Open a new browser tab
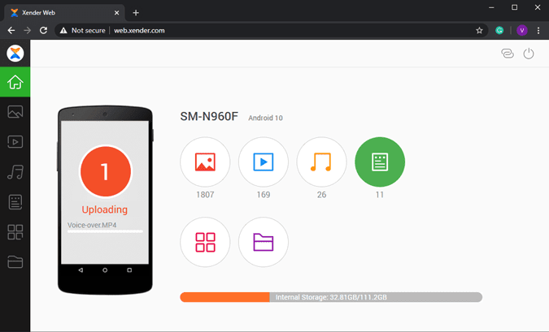This screenshot has height=332, width=549. [136, 13]
